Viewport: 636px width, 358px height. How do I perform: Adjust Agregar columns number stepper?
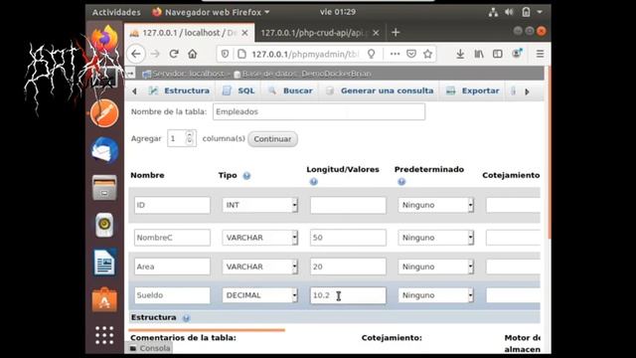click(x=189, y=138)
